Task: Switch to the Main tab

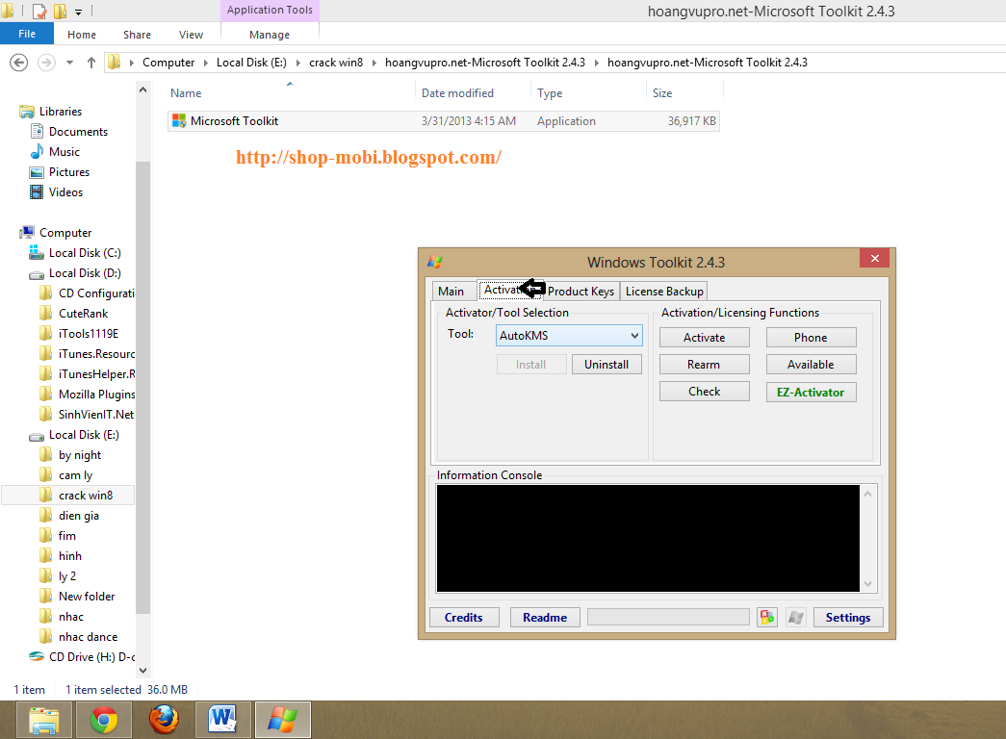Action: 451,292
